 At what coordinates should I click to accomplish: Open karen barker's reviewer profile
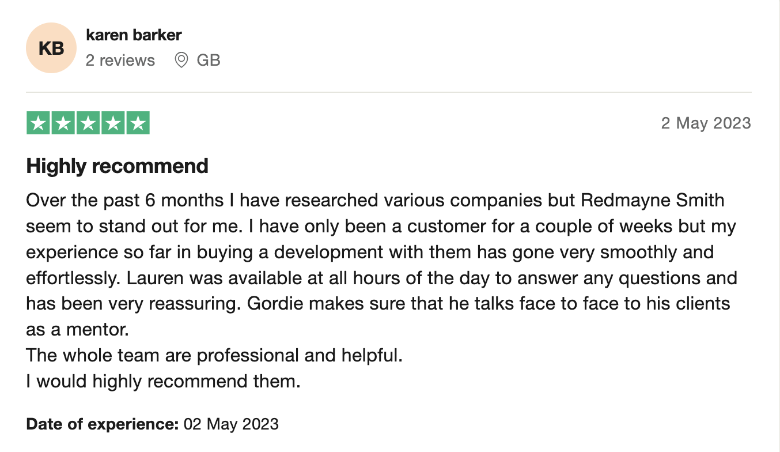point(134,35)
